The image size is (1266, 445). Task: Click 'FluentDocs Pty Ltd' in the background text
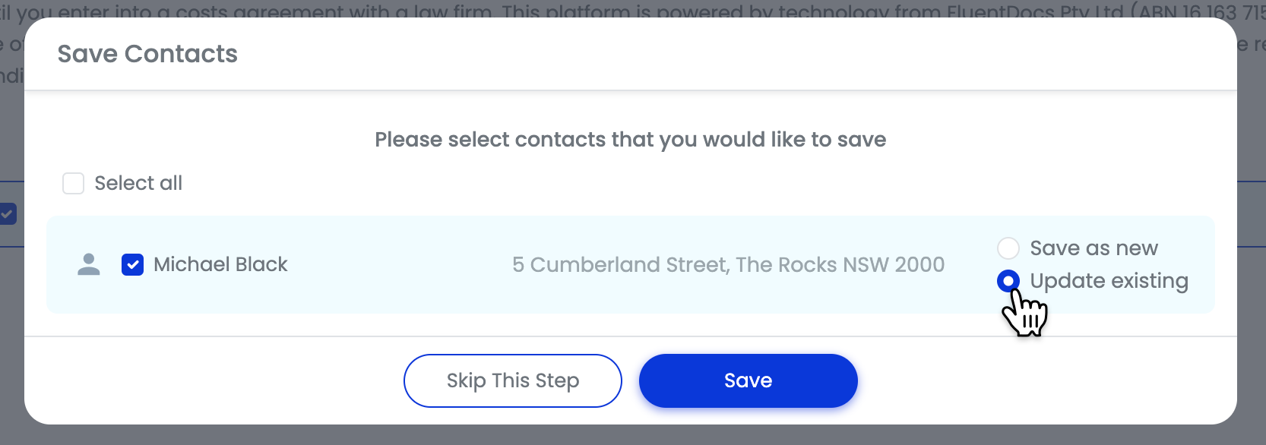pos(1035,11)
